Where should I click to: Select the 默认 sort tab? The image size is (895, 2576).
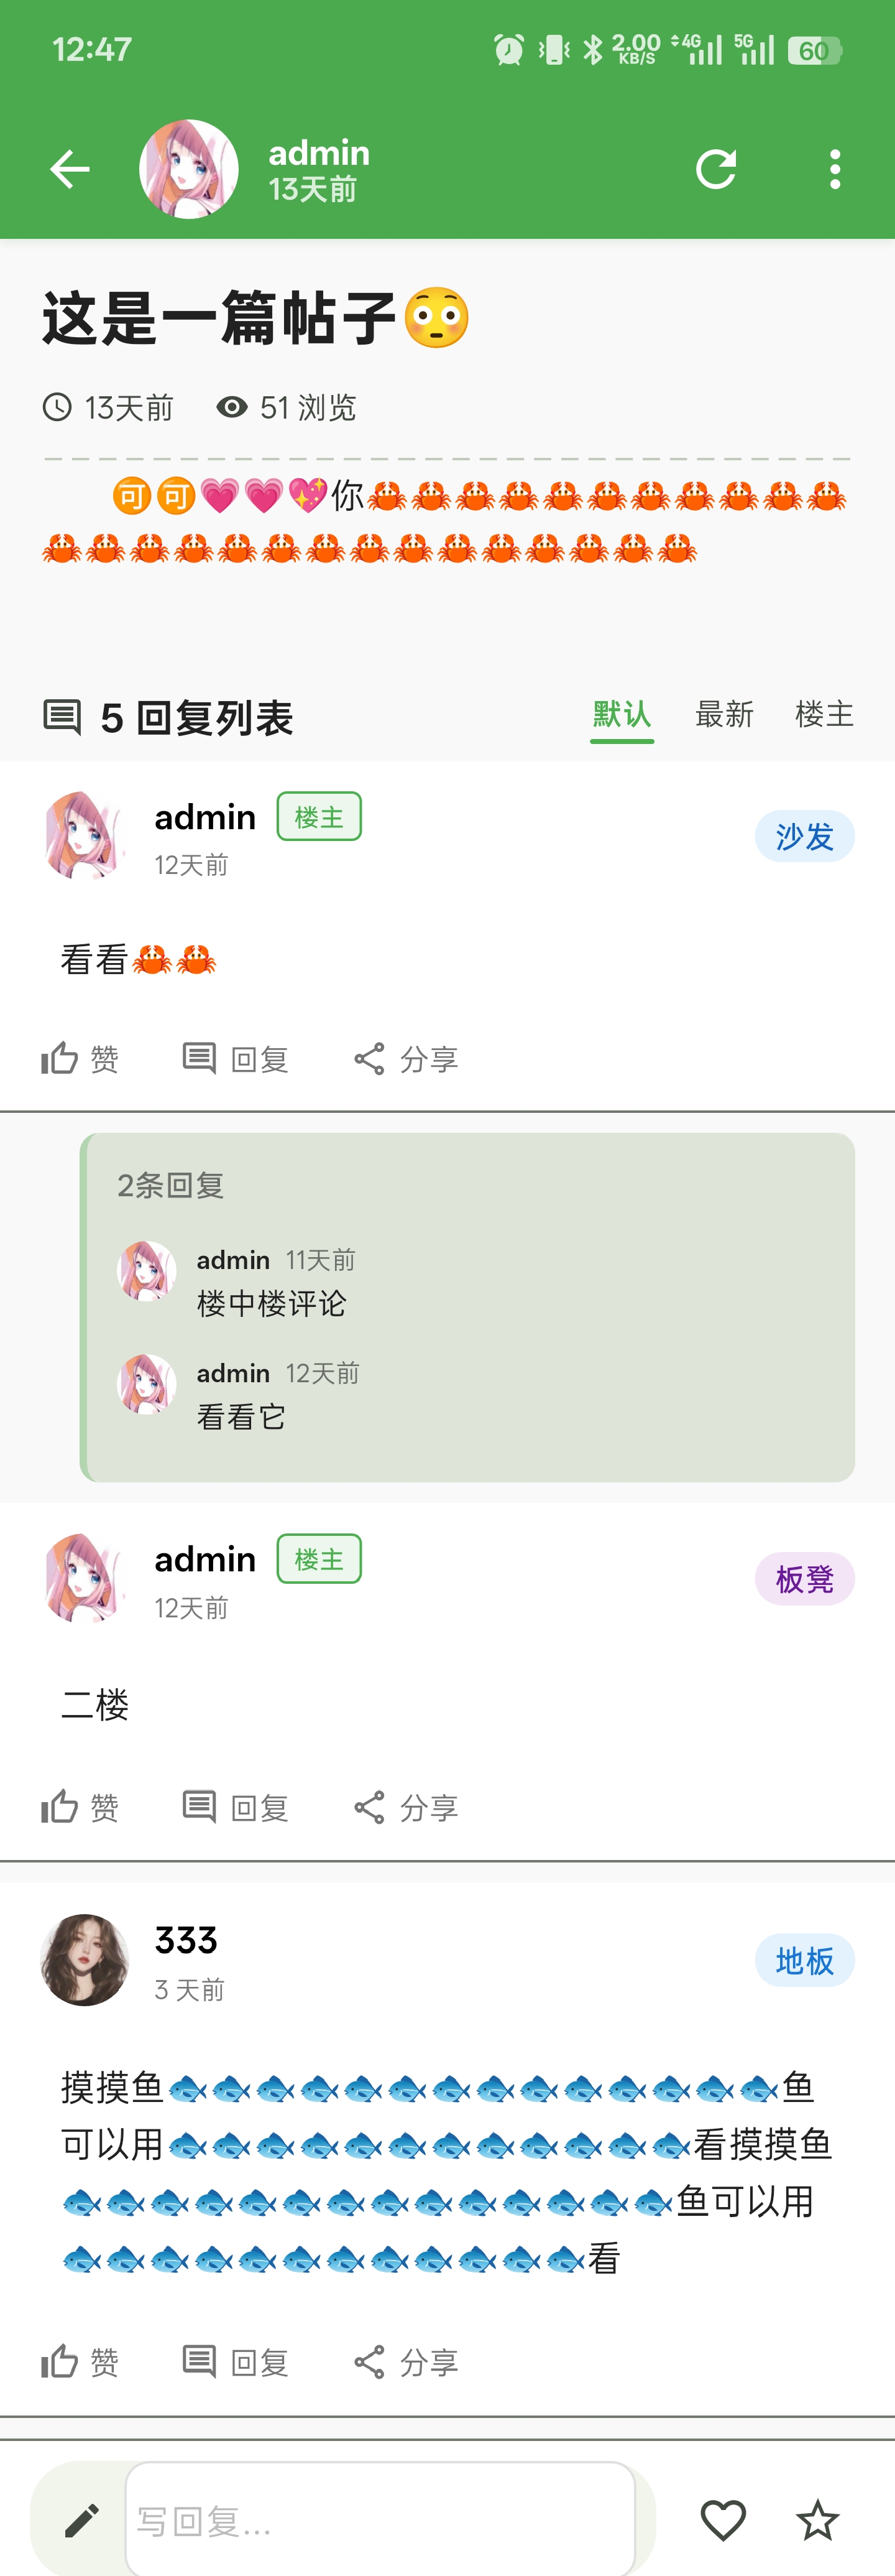point(622,714)
